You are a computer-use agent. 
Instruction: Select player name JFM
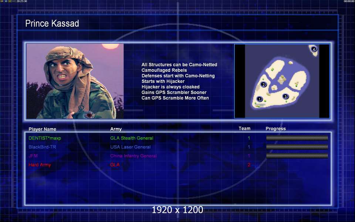[x=33, y=156]
